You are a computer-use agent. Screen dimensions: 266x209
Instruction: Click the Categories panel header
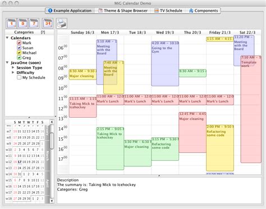(x=29, y=32)
